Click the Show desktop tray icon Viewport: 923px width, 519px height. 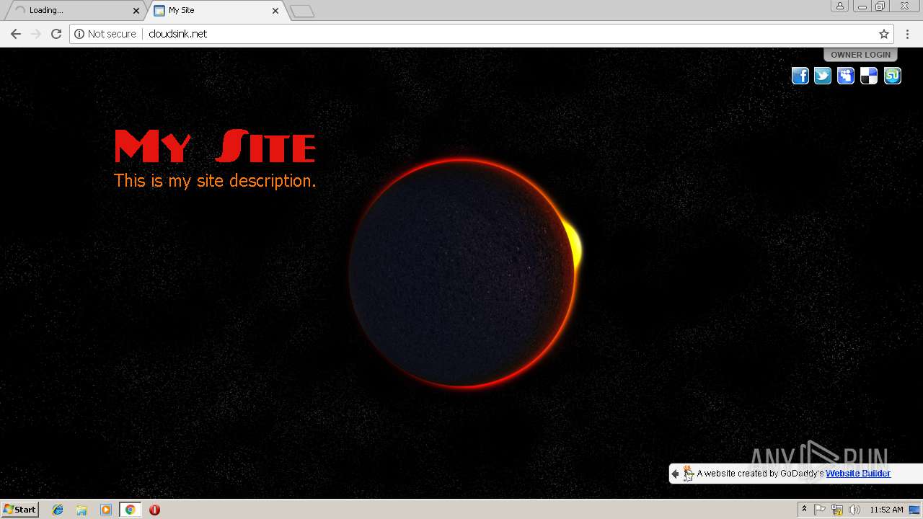pos(914,510)
